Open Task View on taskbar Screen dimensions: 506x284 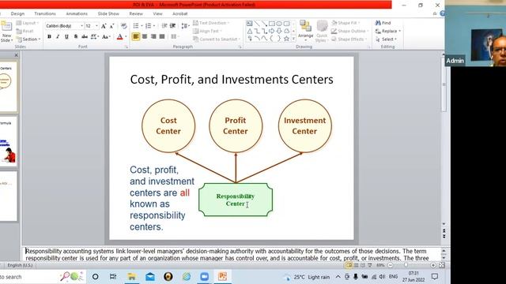[113, 277]
